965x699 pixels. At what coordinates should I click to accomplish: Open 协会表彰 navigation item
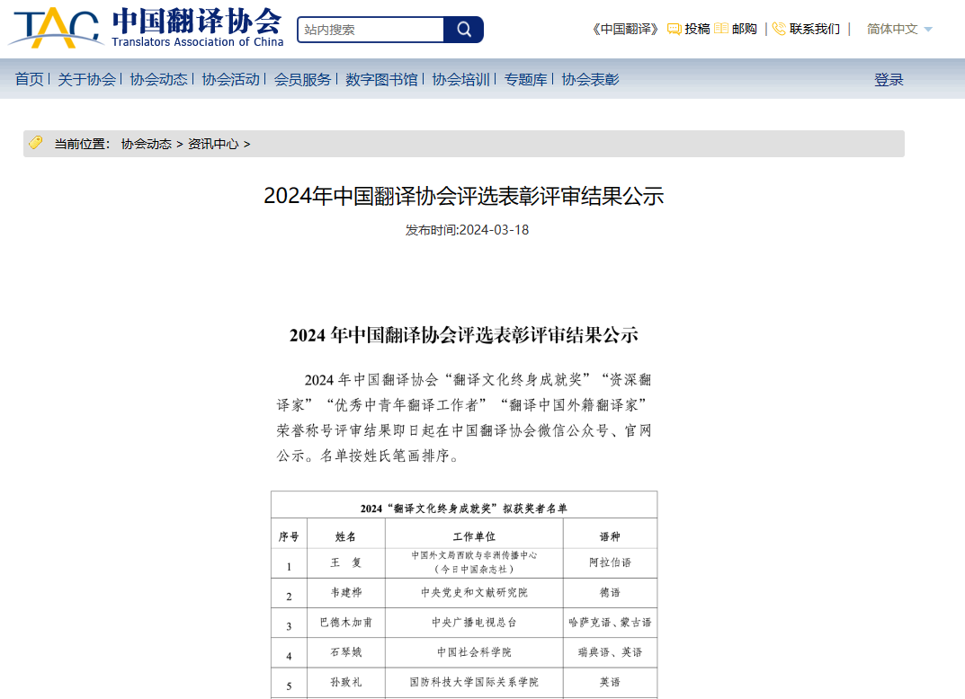pos(590,79)
